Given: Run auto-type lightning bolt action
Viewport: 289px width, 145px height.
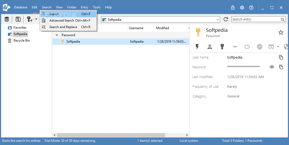Looking at the screenshot, I should 197,47.
